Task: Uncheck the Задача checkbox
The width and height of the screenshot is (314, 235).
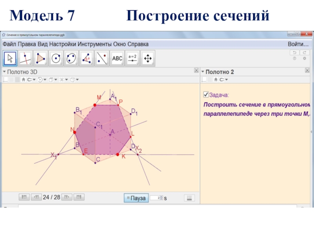Action: (206, 94)
